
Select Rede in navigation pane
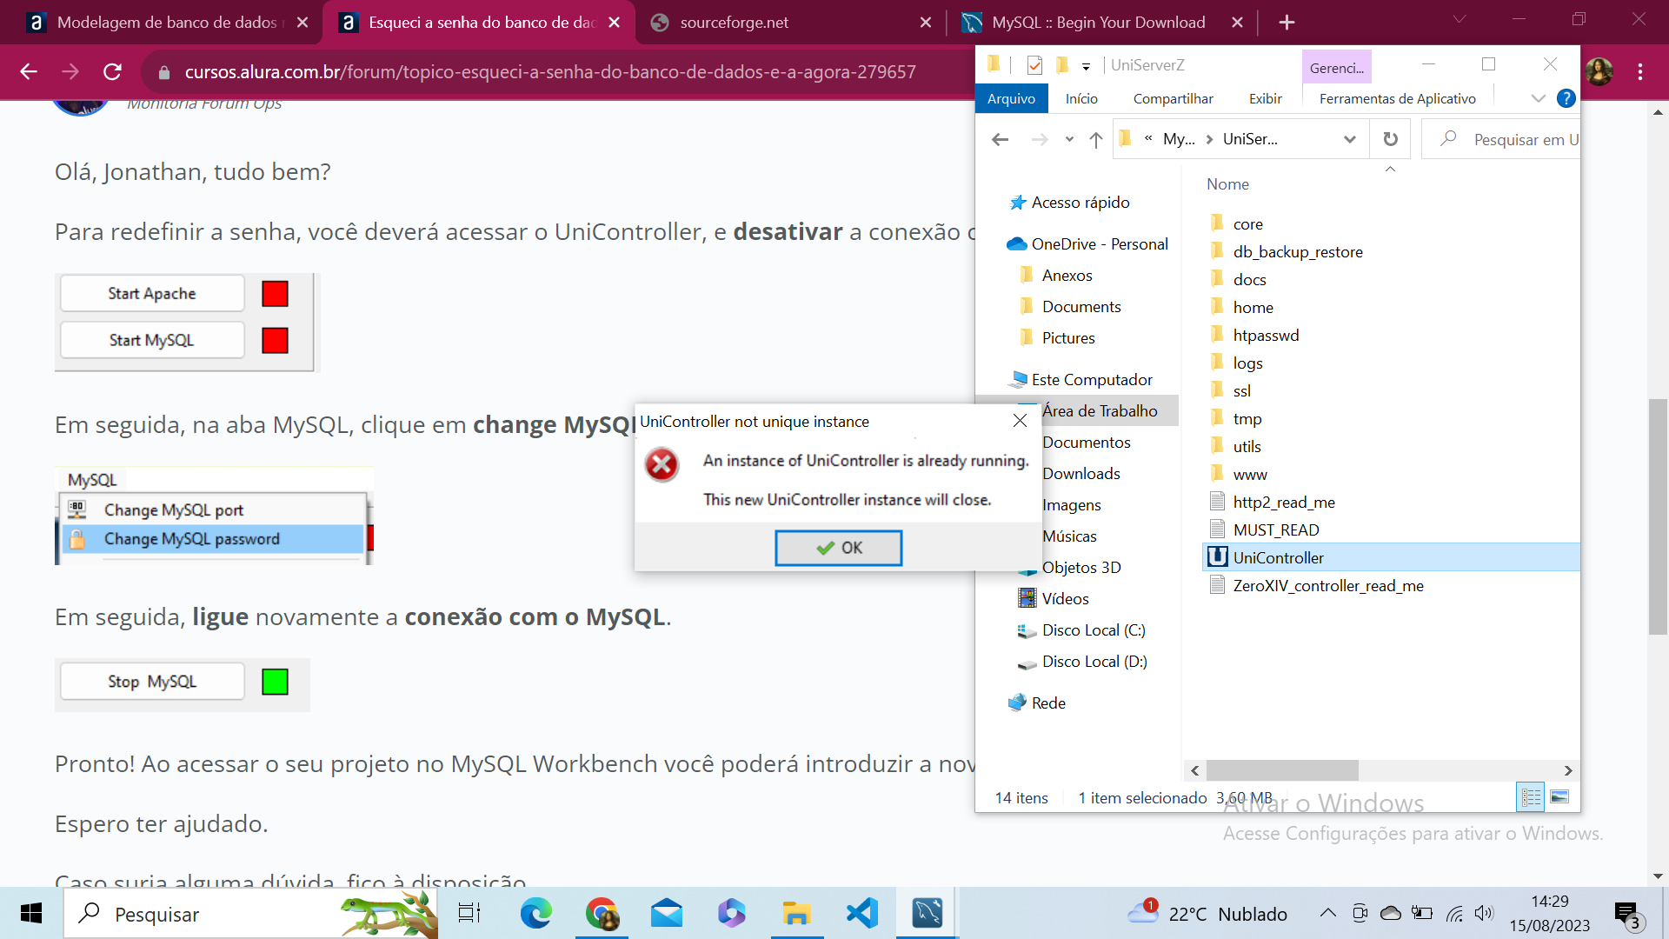click(x=1037, y=703)
